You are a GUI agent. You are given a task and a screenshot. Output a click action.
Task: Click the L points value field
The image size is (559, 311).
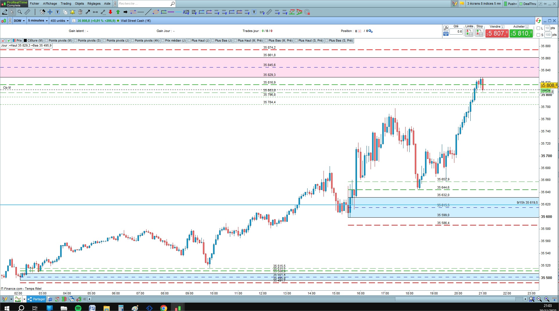coord(547,28)
